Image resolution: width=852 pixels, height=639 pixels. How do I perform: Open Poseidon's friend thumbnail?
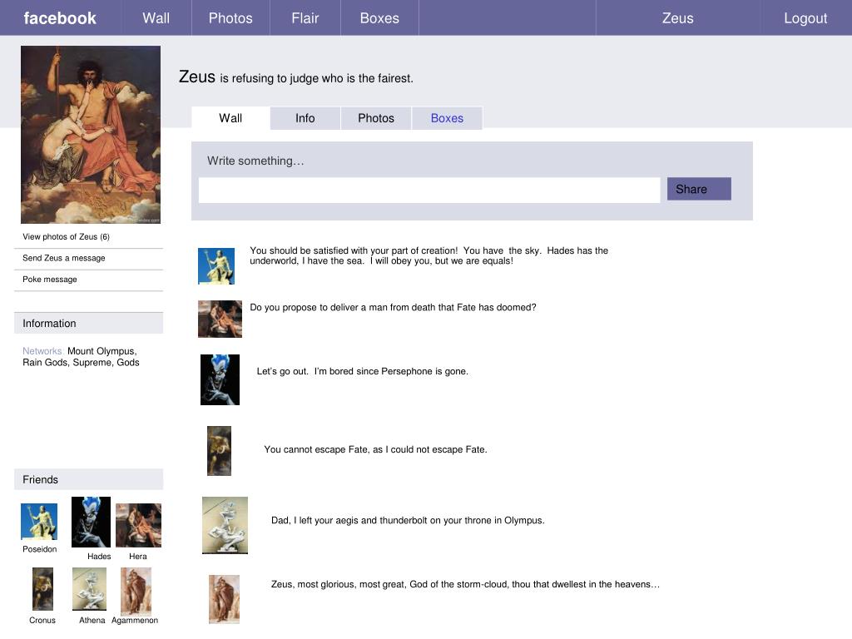[39, 521]
